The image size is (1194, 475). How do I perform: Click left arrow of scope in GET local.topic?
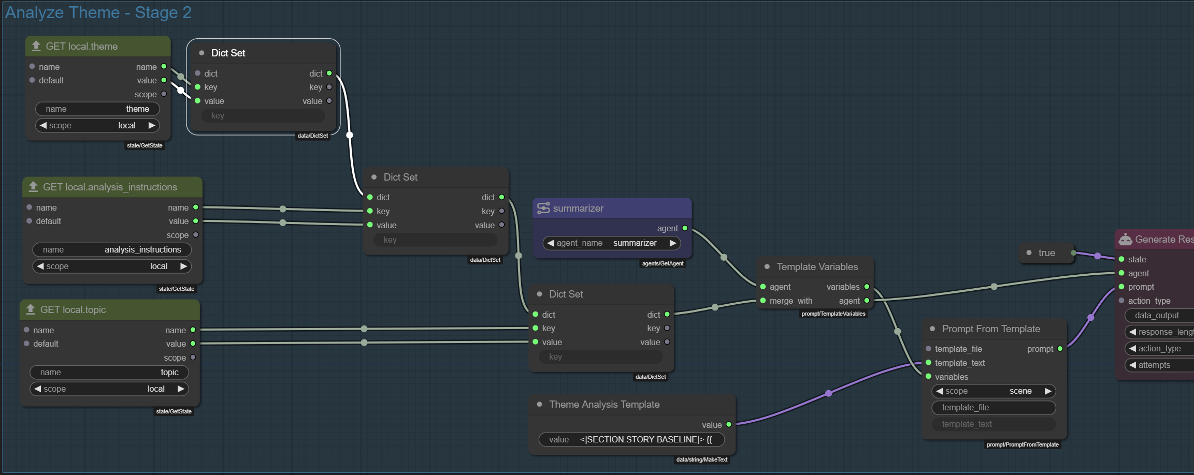[37, 389]
